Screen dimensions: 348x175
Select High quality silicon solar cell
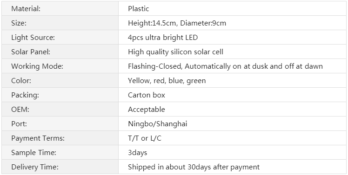pyautogui.click(x=175, y=52)
